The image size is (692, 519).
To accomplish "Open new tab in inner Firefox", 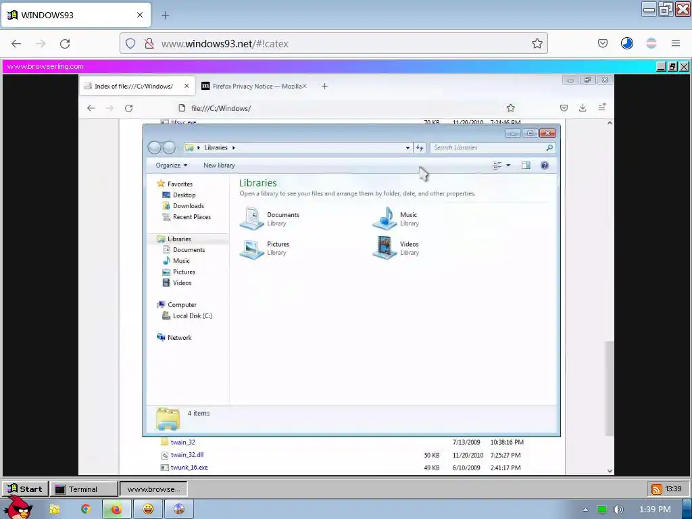I will pyautogui.click(x=324, y=86).
